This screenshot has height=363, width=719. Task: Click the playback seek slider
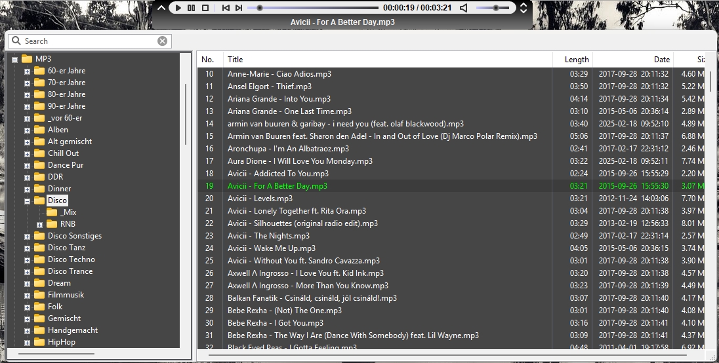click(x=315, y=8)
